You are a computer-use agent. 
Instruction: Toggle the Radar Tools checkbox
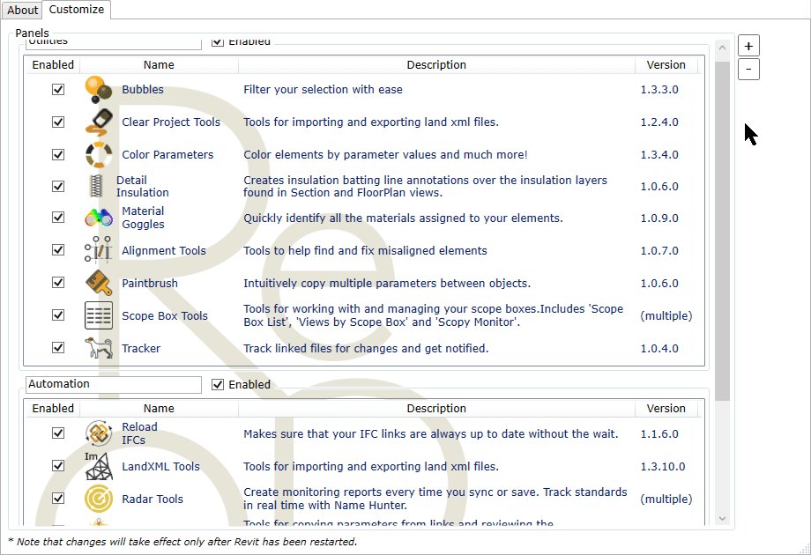58,498
